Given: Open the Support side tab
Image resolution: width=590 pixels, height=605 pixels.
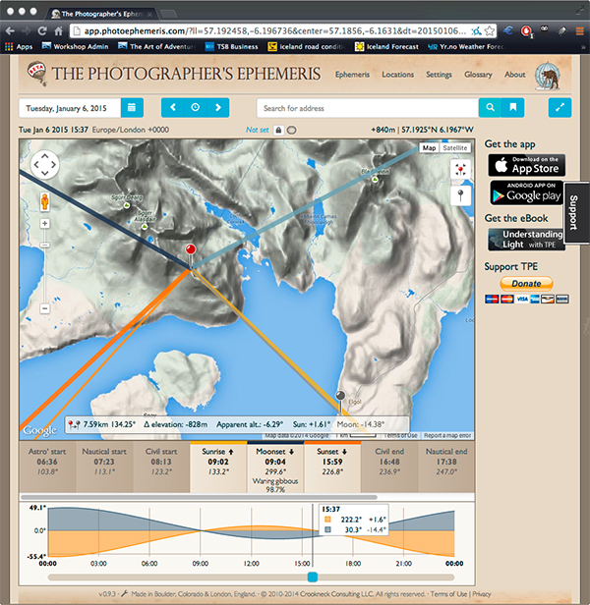Looking at the screenshot, I should point(575,212).
